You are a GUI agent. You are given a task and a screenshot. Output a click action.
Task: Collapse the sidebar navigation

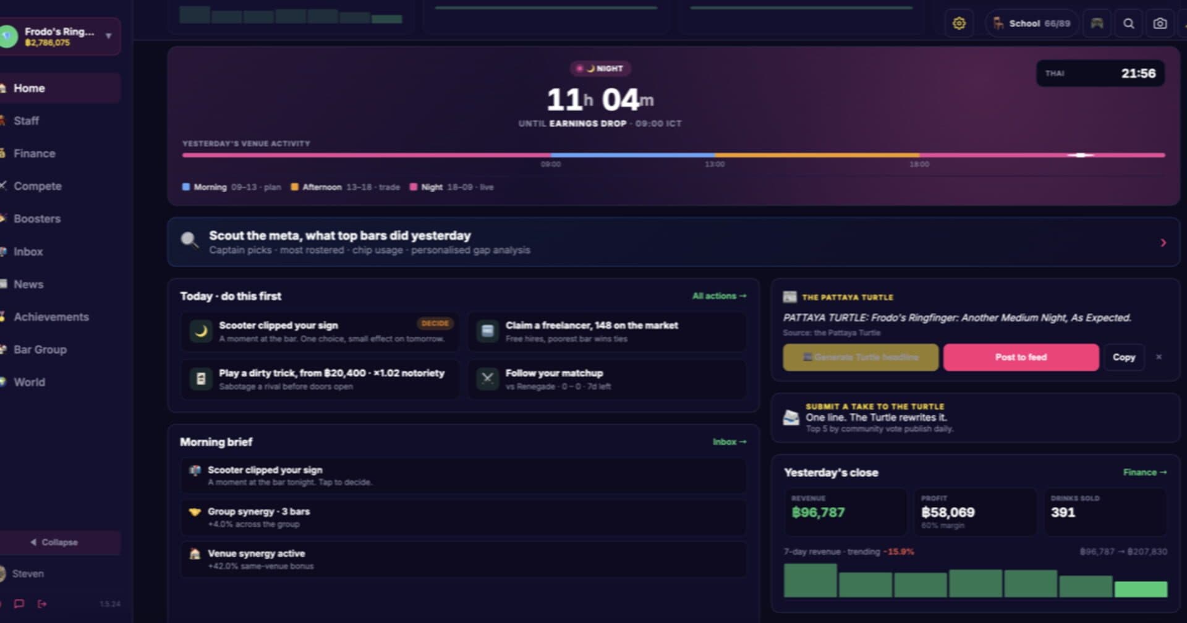(54, 542)
